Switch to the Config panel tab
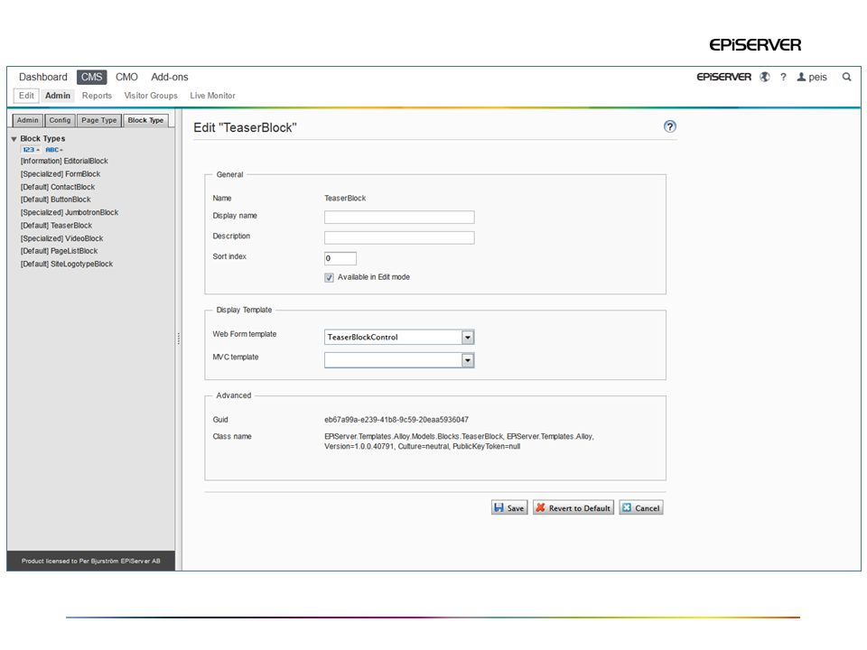This screenshot has height=650, width=867. 60,120
